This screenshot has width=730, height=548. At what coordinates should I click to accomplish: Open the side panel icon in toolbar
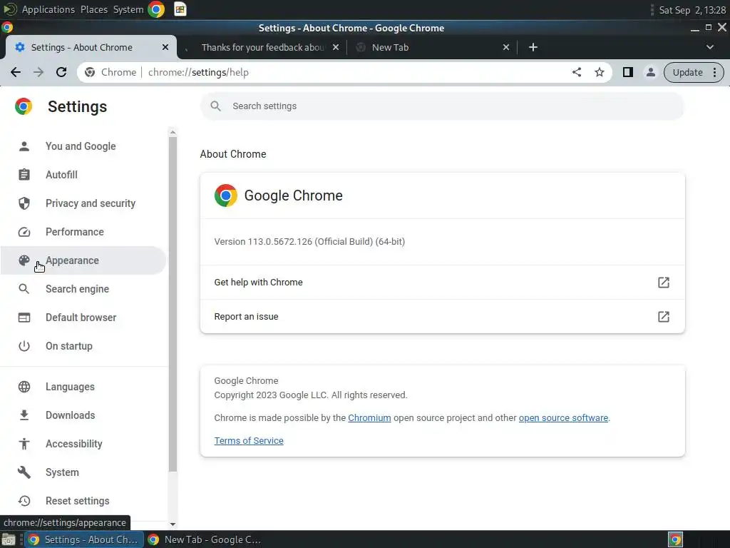(x=628, y=72)
